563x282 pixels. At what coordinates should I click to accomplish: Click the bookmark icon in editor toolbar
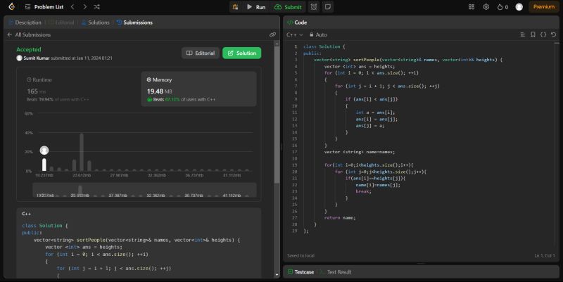(x=533, y=34)
